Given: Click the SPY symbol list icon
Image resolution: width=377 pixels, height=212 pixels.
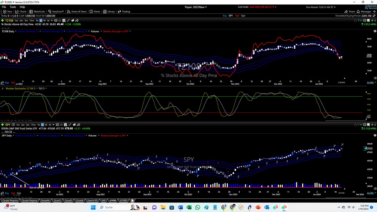Looking at the screenshot, I should (x=13, y=125).
